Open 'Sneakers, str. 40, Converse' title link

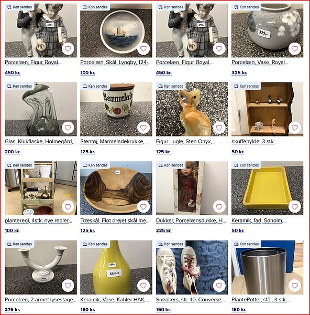coord(191,300)
